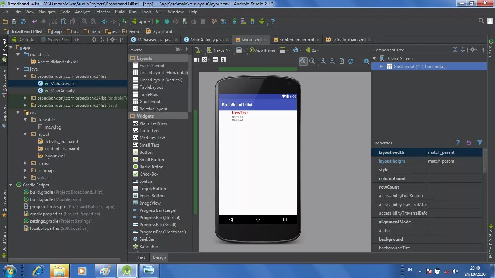This screenshot has height=278, width=495.
Task: Collapse Gradle Scripts node
Action: coord(11,185)
